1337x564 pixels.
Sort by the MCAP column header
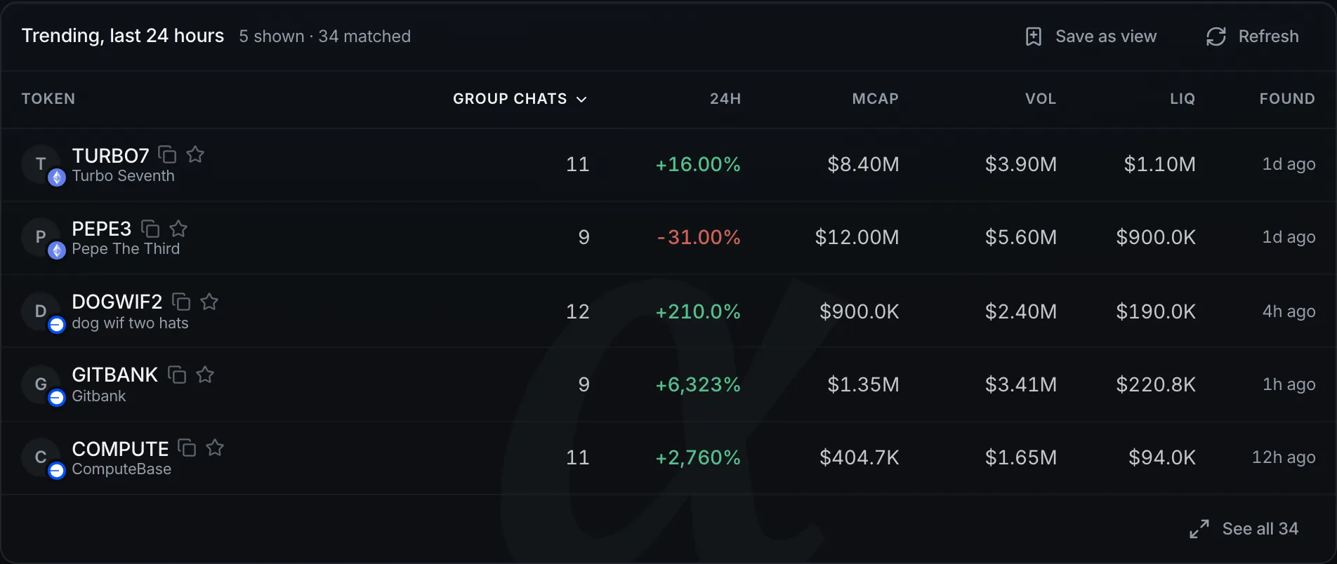coord(875,99)
